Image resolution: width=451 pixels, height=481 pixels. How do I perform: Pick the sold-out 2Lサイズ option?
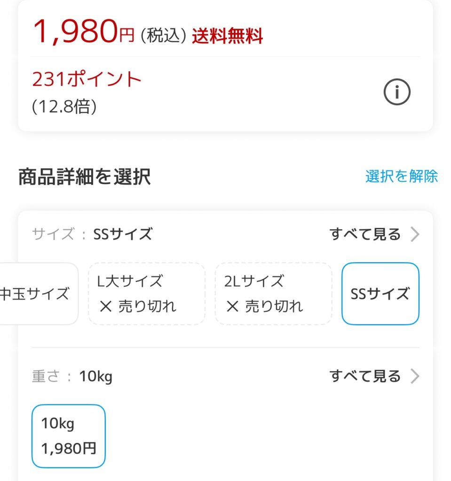(x=273, y=294)
